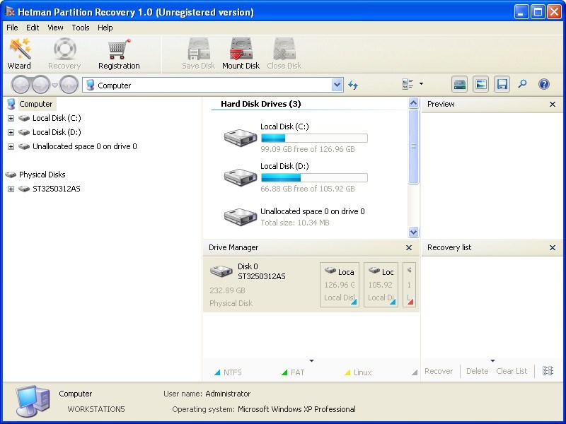Click the Local Disk (C:) usage bar
566x424 pixels.
pos(313,138)
